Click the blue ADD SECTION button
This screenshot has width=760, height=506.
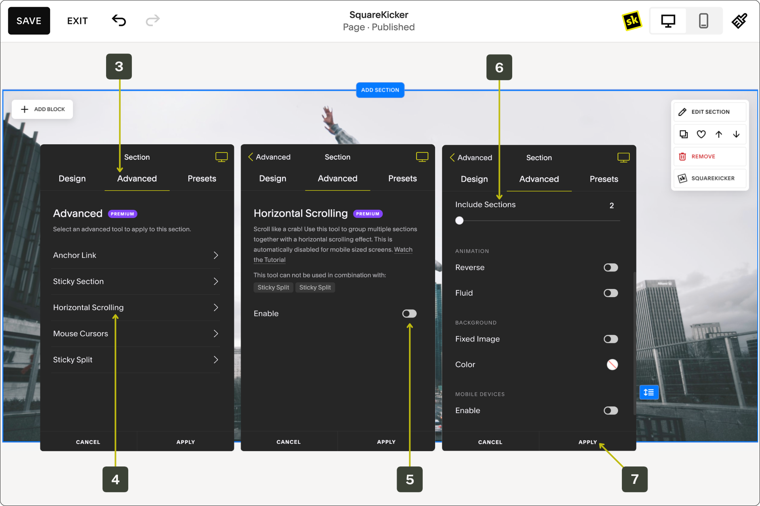point(380,90)
